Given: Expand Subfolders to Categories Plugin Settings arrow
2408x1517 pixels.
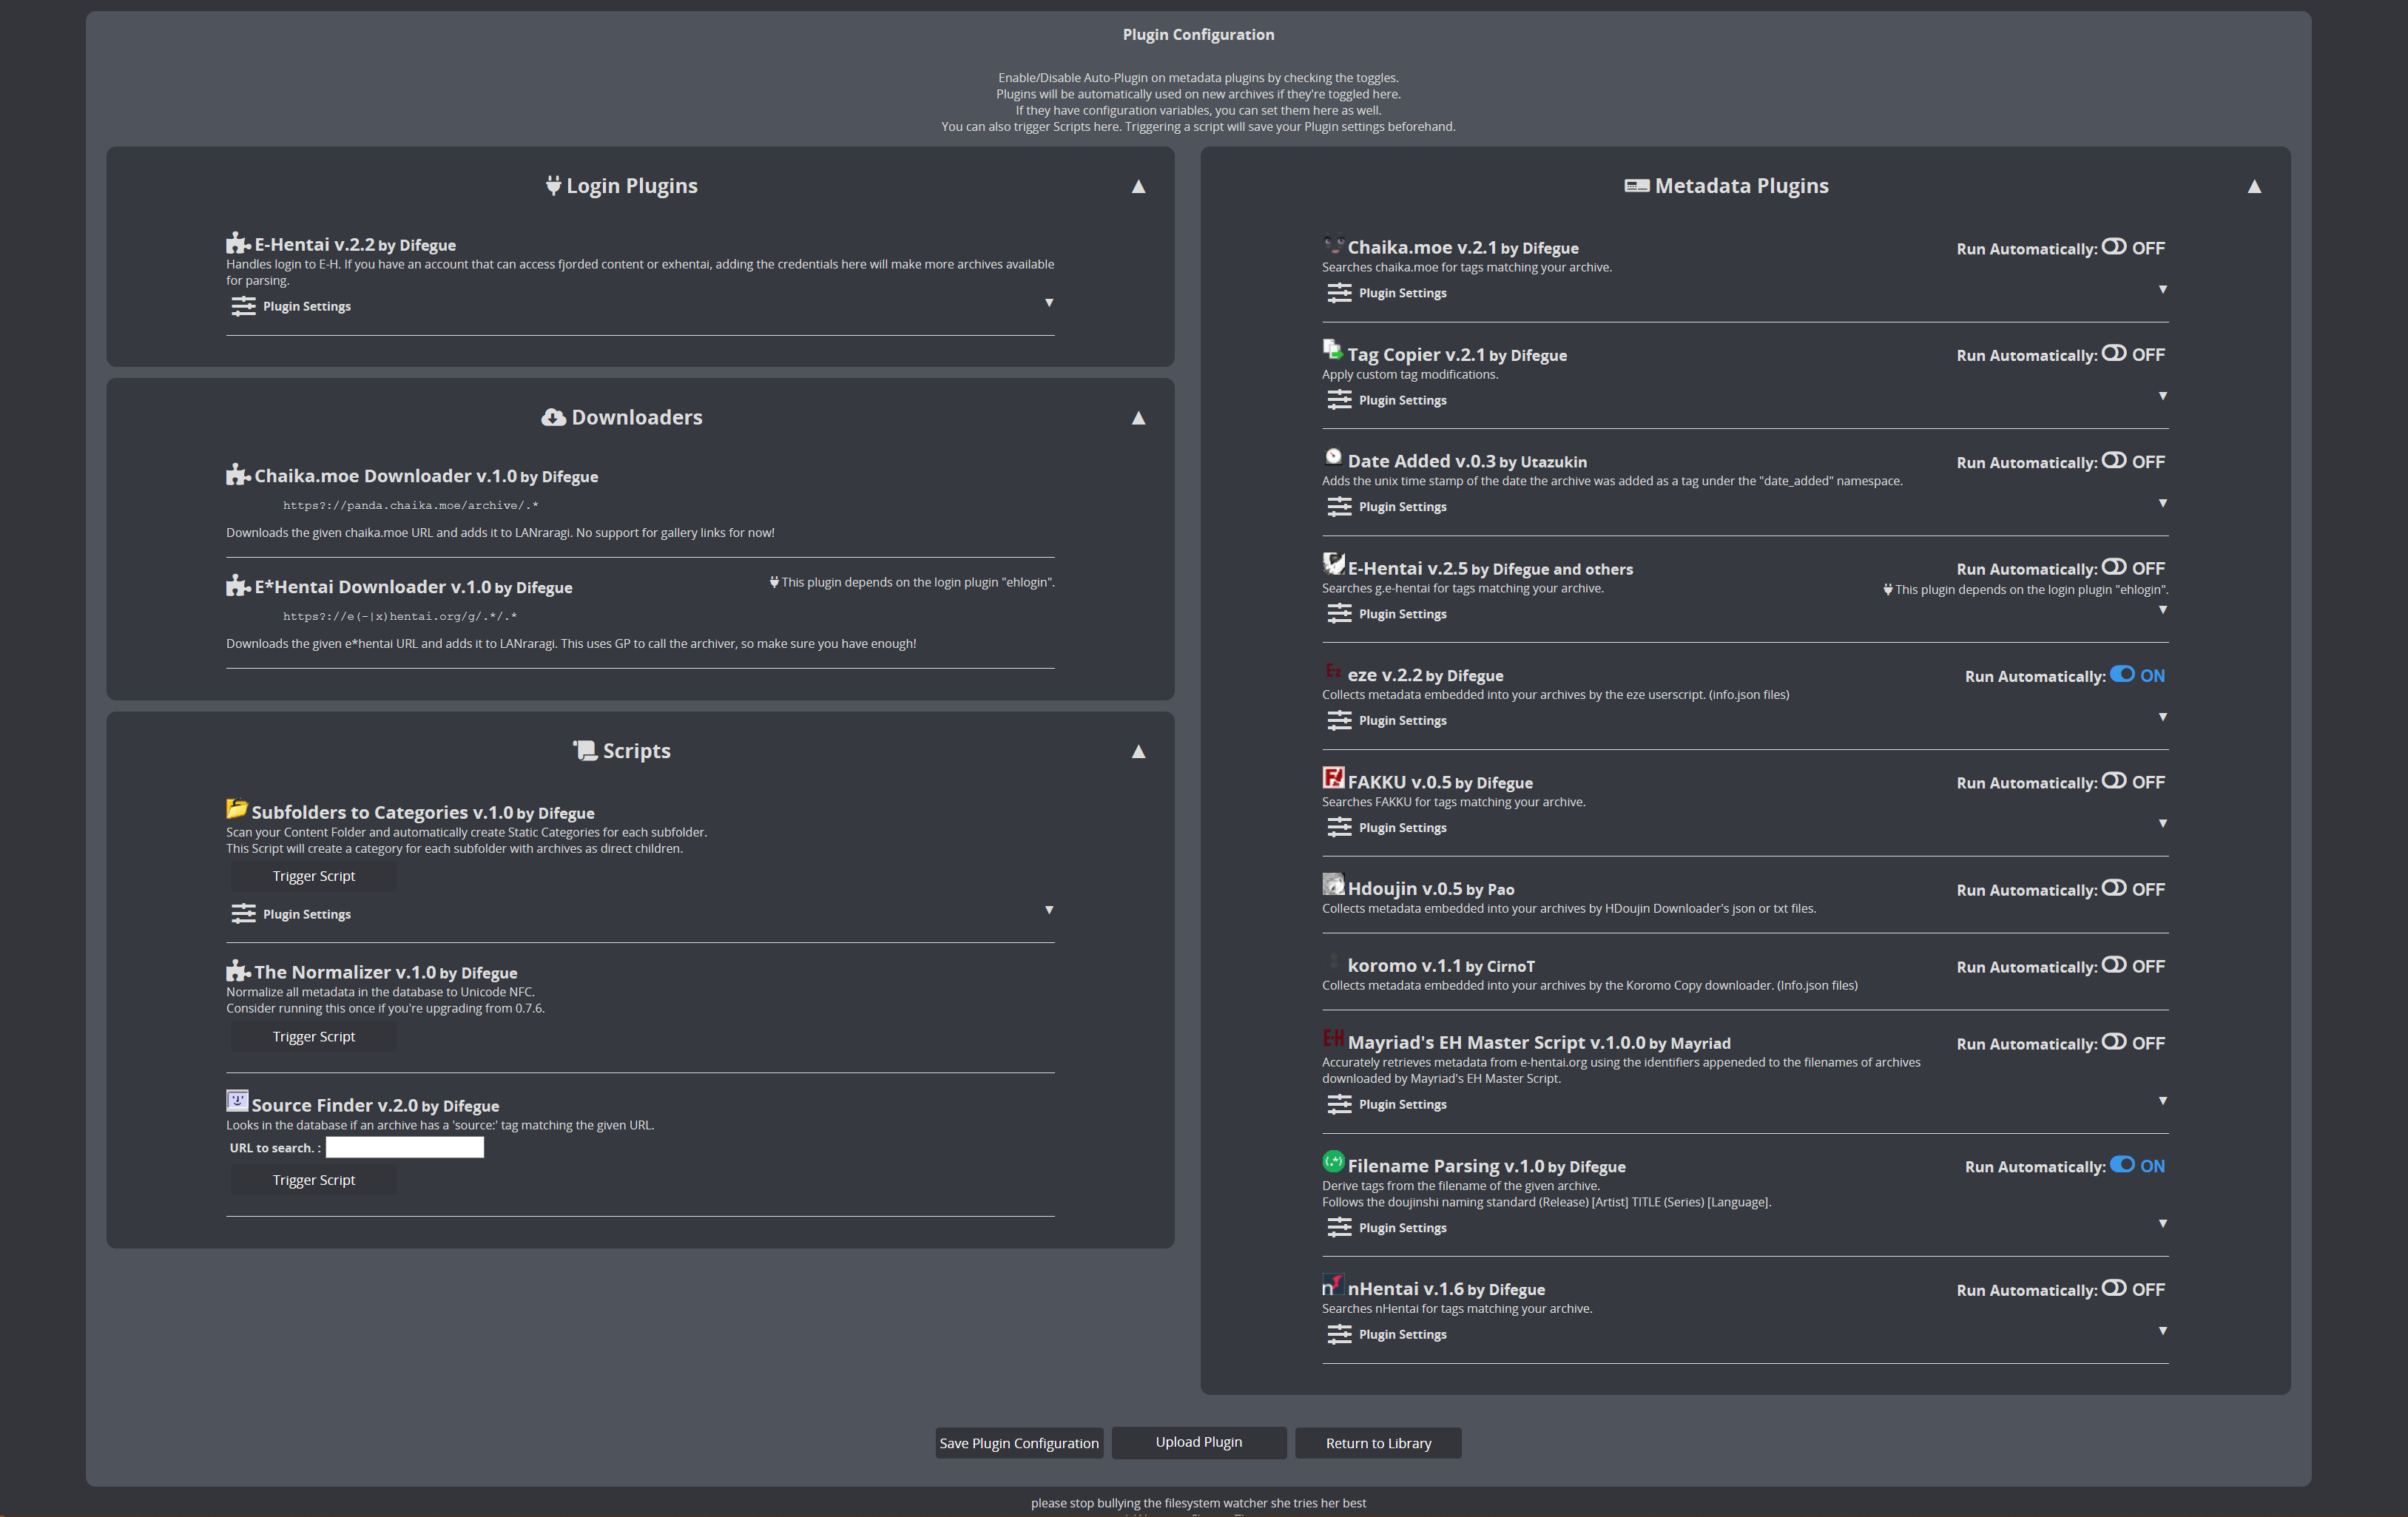Looking at the screenshot, I should 1049,910.
